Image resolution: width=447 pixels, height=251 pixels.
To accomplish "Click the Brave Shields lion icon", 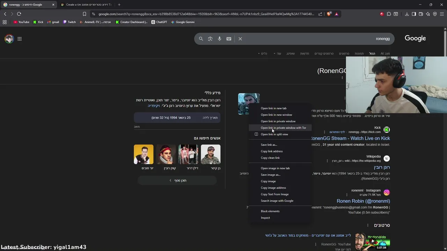I will (329, 14).
